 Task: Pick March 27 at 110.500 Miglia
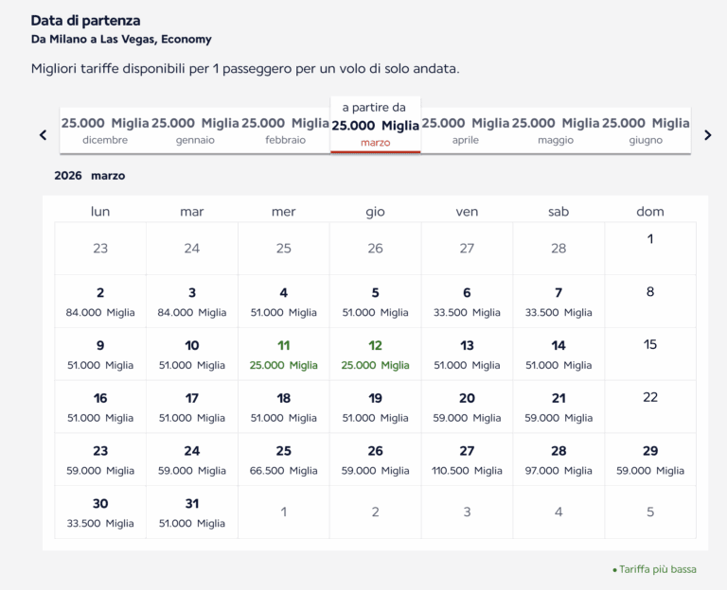[467, 460]
